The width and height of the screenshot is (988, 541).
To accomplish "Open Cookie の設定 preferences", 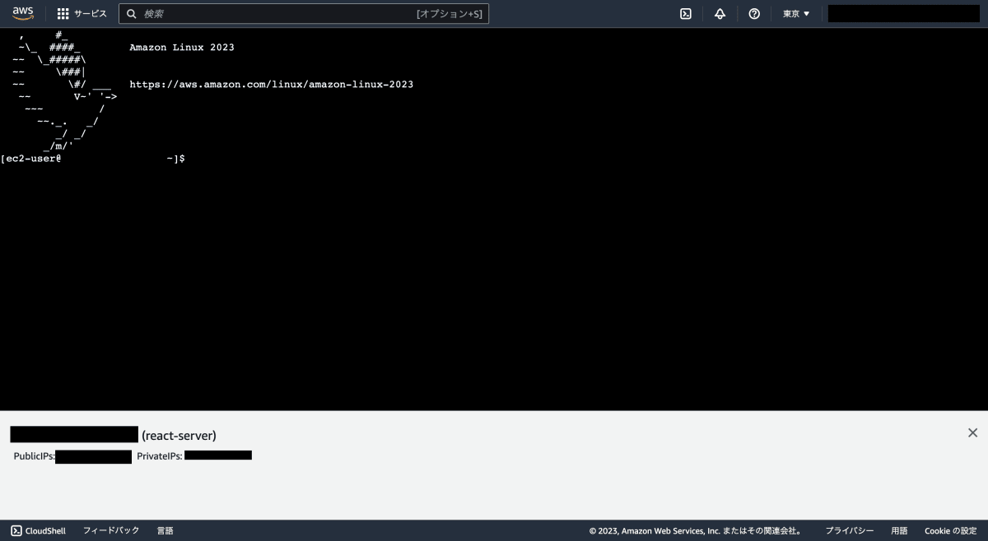I will 950,531.
